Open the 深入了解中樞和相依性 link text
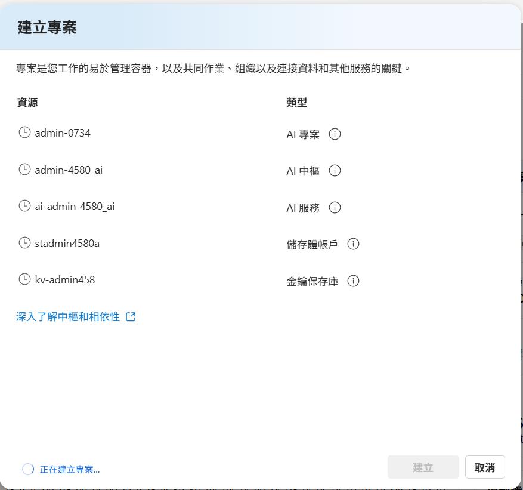The image size is (523, 490). pos(68,317)
